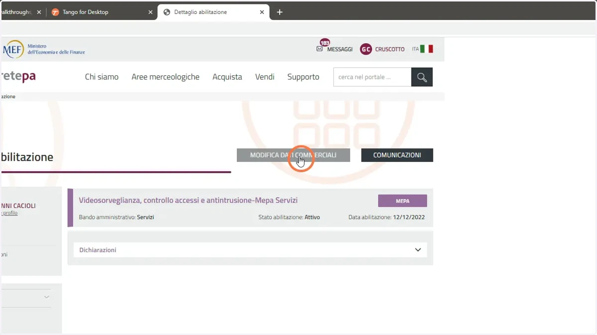Click the Dettaglio abilitazione tab globe icon

[167, 12]
